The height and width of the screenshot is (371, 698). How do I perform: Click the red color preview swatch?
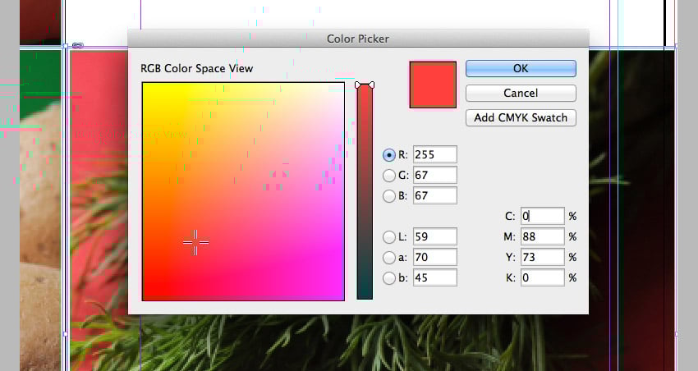(x=433, y=85)
